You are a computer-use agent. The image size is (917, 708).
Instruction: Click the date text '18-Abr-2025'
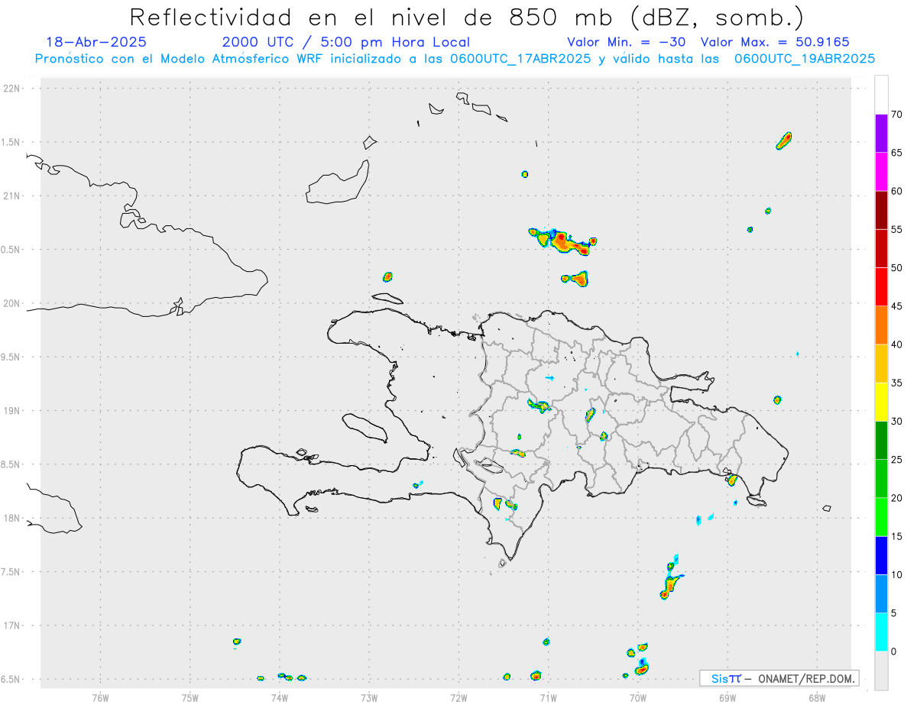pyautogui.click(x=96, y=42)
